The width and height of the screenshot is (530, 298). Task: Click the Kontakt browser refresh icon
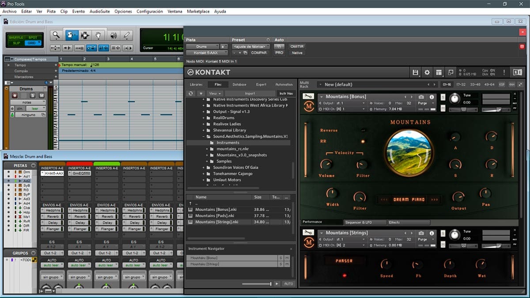coord(191,93)
